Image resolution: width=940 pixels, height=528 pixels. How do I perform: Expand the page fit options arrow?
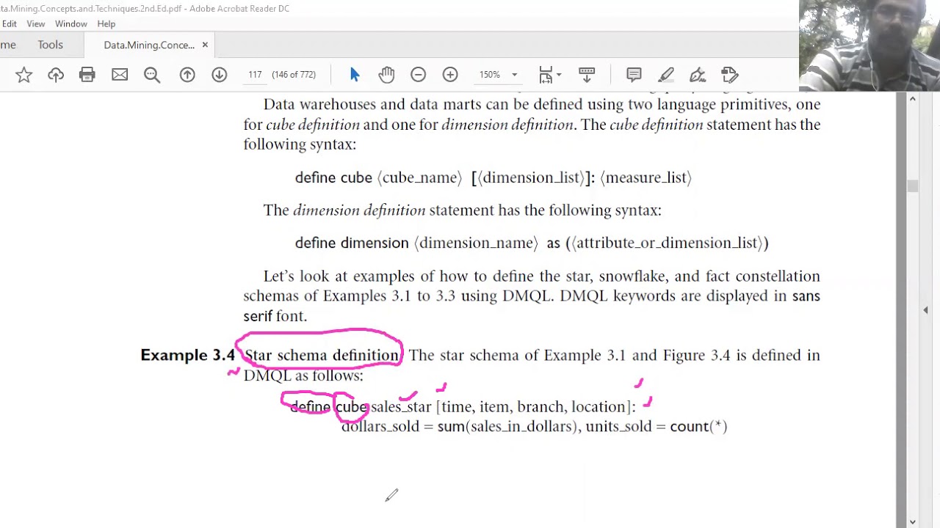pyautogui.click(x=559, y=75)
